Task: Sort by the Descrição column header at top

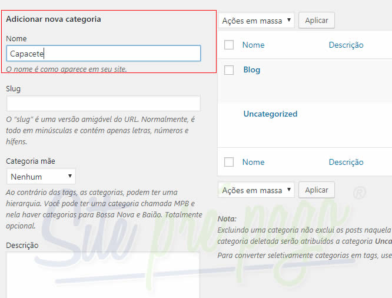Action: (346, 45)
